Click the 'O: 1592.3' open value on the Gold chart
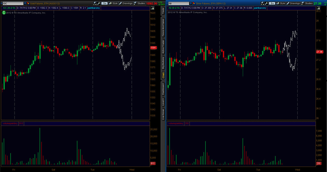The height and width of the screenshot is (172, 327). pos(42,8)
